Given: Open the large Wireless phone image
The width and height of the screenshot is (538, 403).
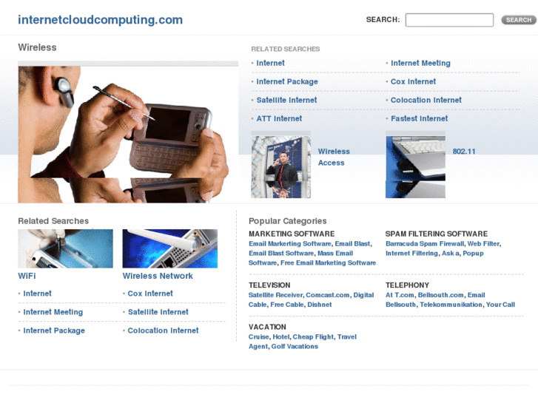Looking at the screenshot, I should point(128,134).
